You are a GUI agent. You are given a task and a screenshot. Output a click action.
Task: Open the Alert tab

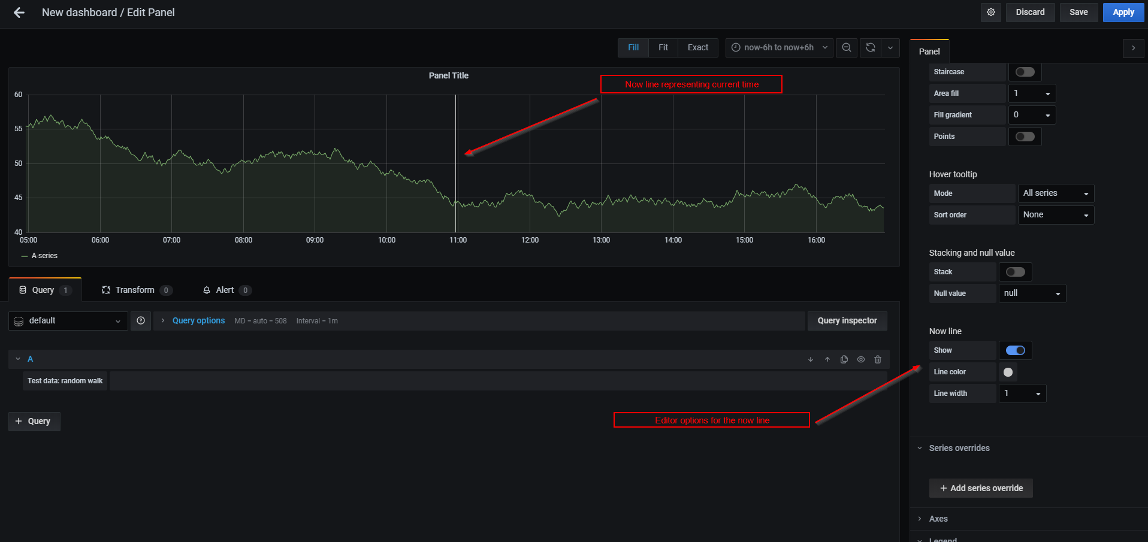(x=223, y=289)
